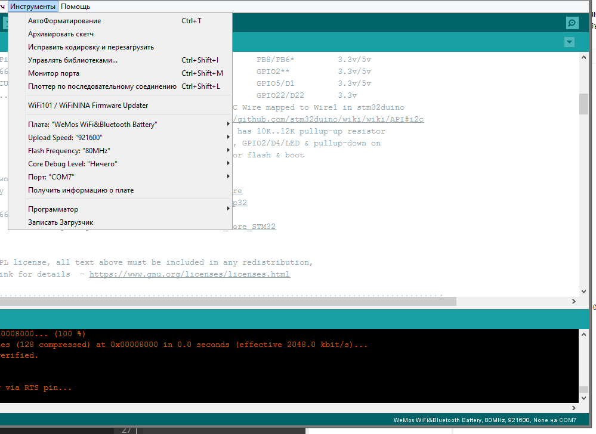Click the '10K..12K pullup-up resistor' comment
Viewport: 596px width, 434px height.
321,131
